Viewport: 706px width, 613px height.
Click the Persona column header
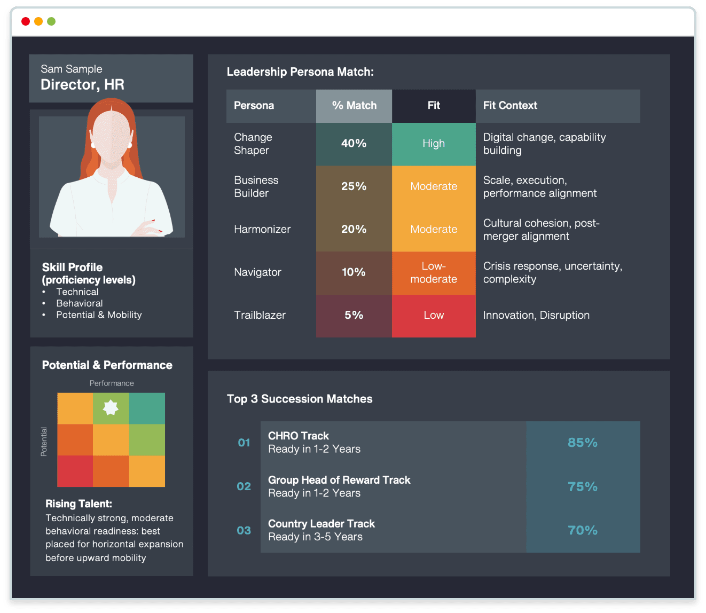pyautogui.click(x=254, y=105)
